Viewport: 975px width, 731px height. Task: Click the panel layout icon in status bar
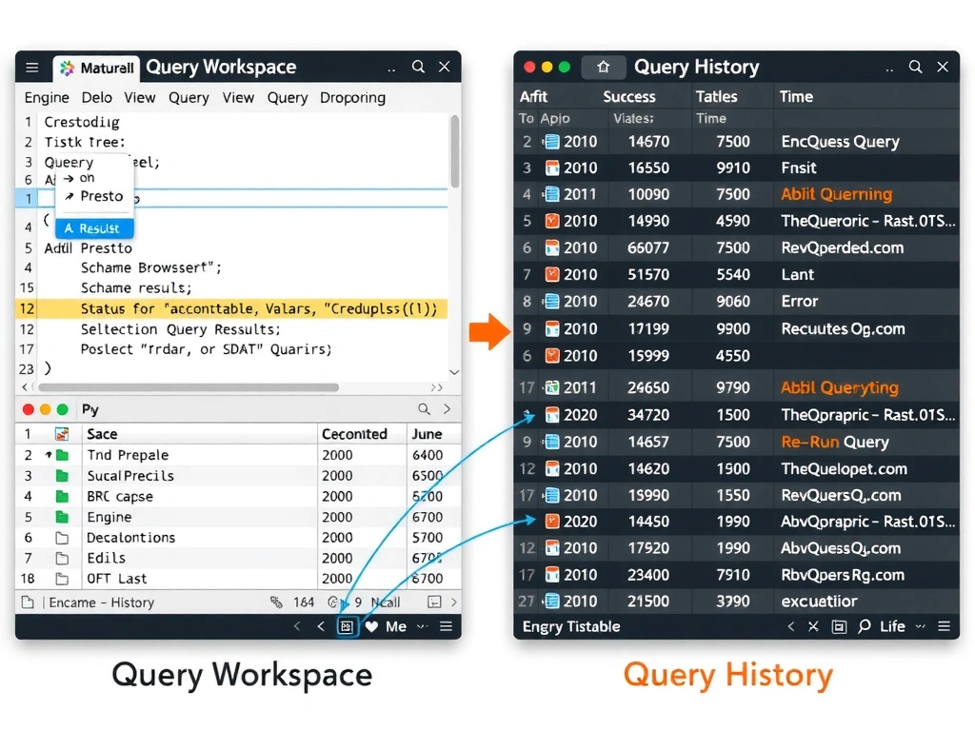(434, 602)
